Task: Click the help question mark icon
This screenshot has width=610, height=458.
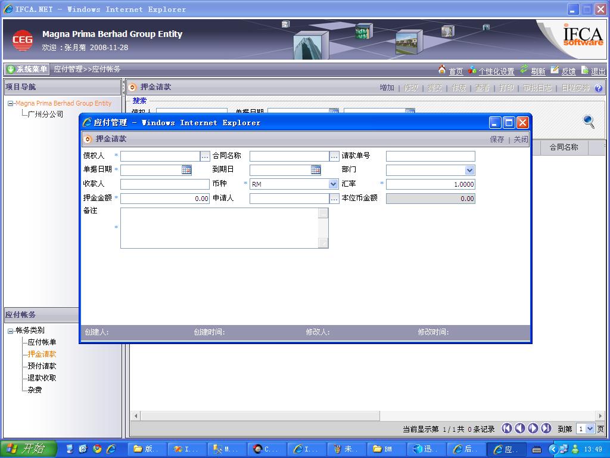Action: (x=599, y=88)
